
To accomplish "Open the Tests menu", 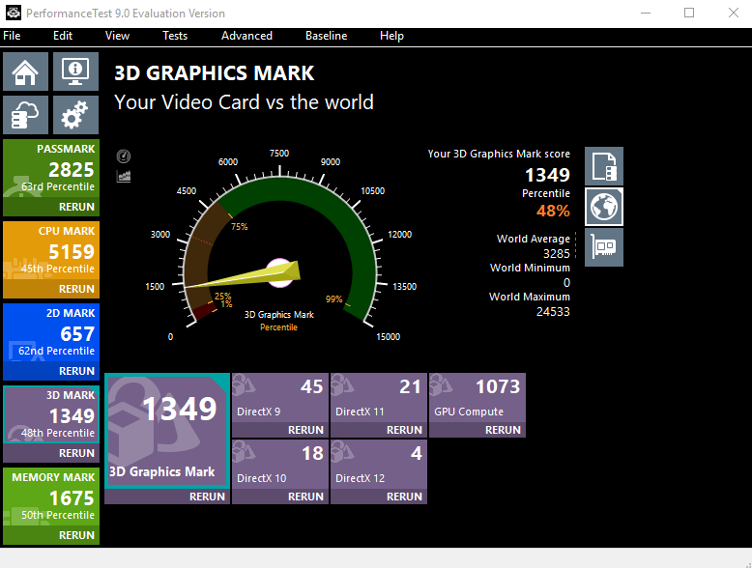I will click(x=175, y=36).
